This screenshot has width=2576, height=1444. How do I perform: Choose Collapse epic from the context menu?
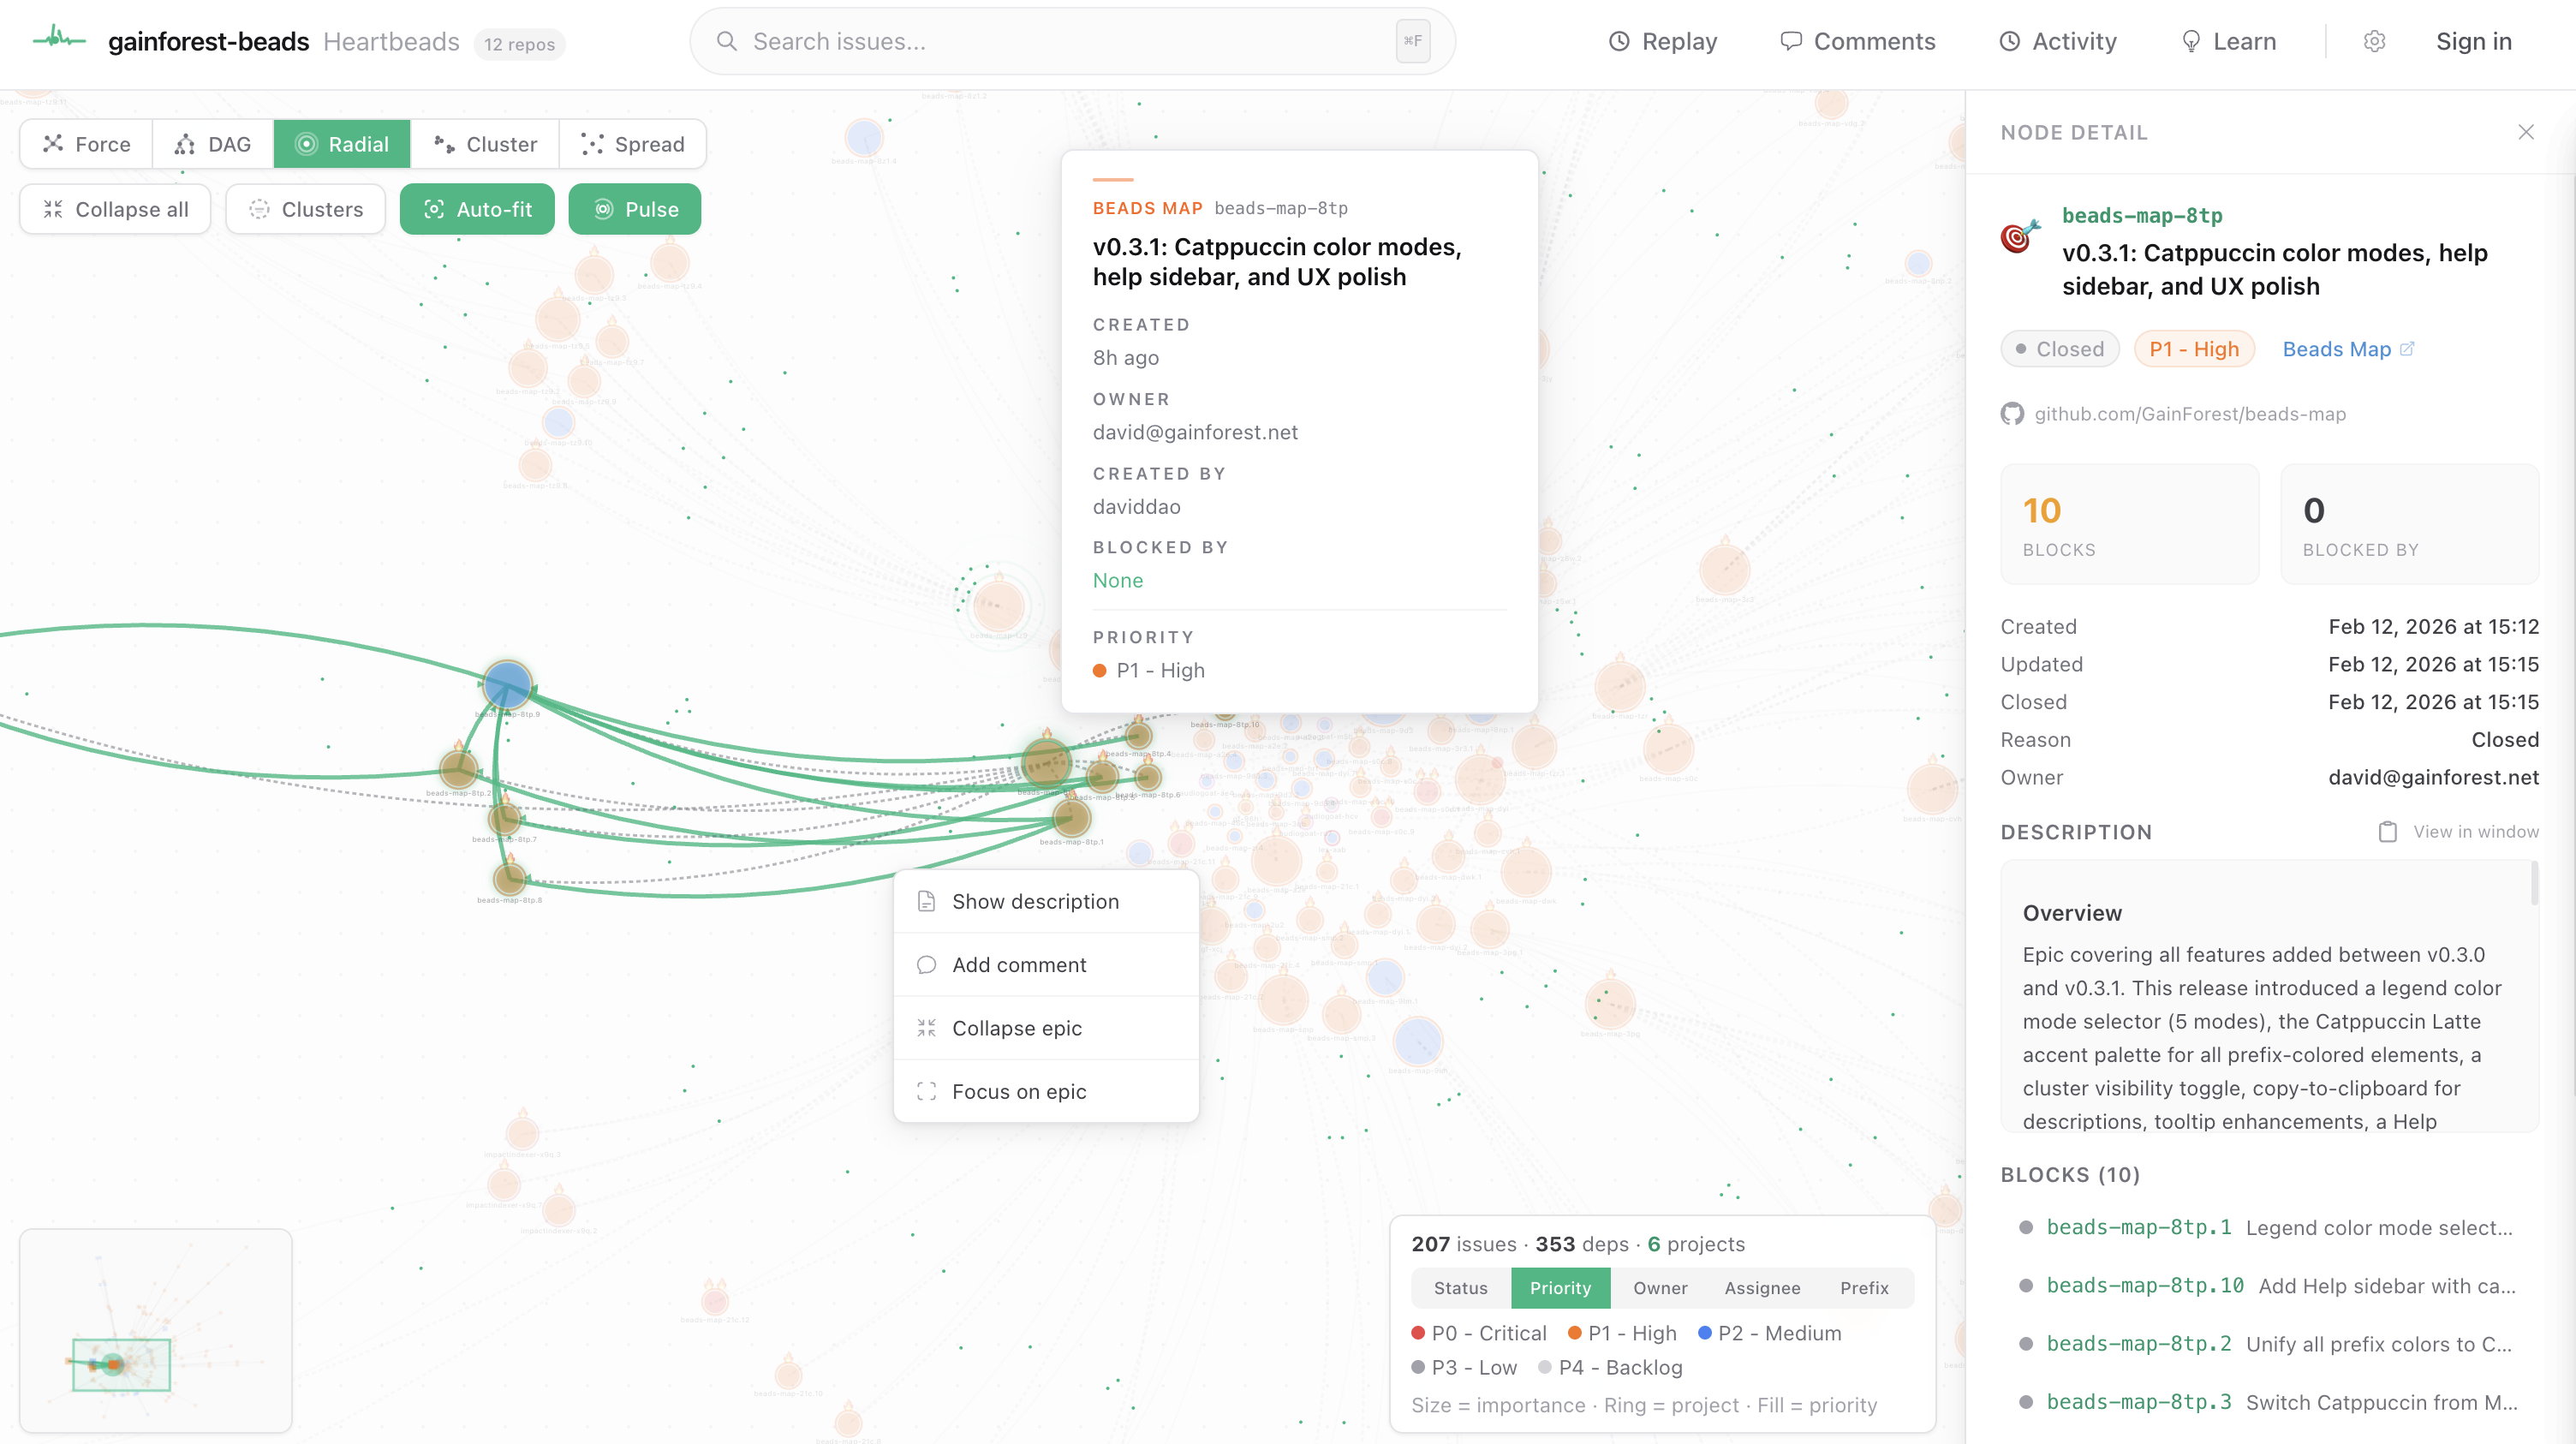click(1046, 1028)
